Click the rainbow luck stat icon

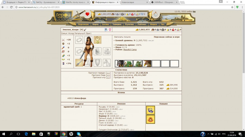coord(63,56)
